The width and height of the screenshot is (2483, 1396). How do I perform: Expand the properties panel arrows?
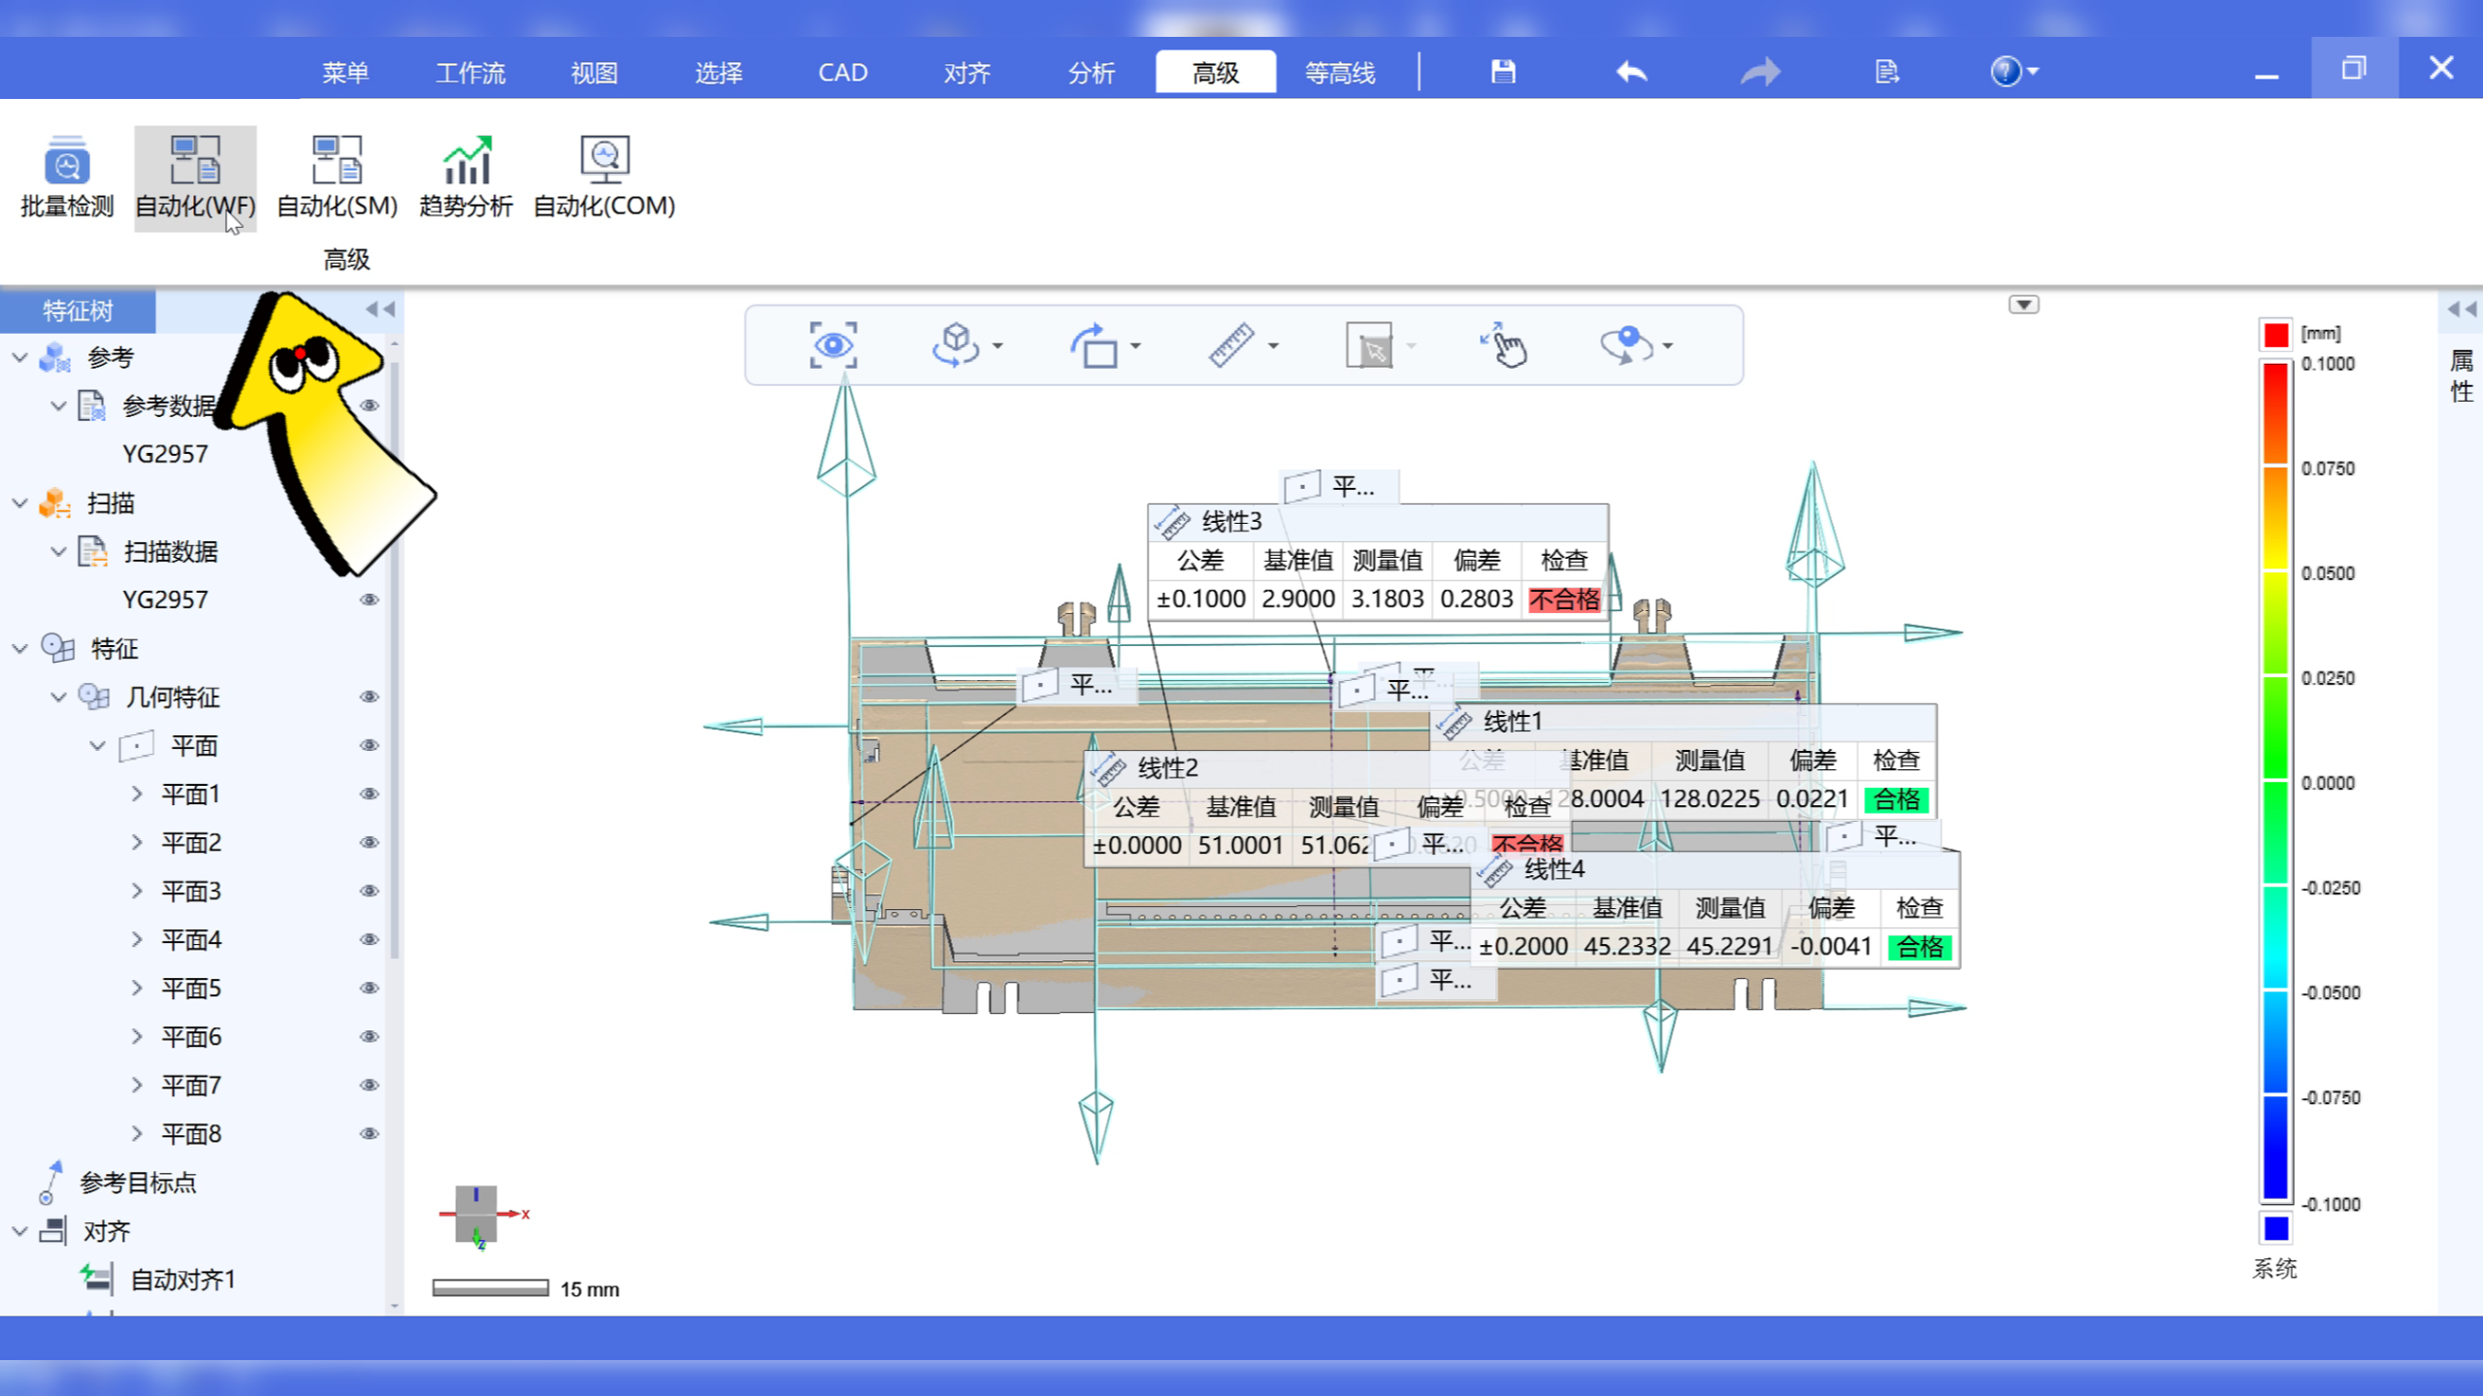click(2462, 309)
